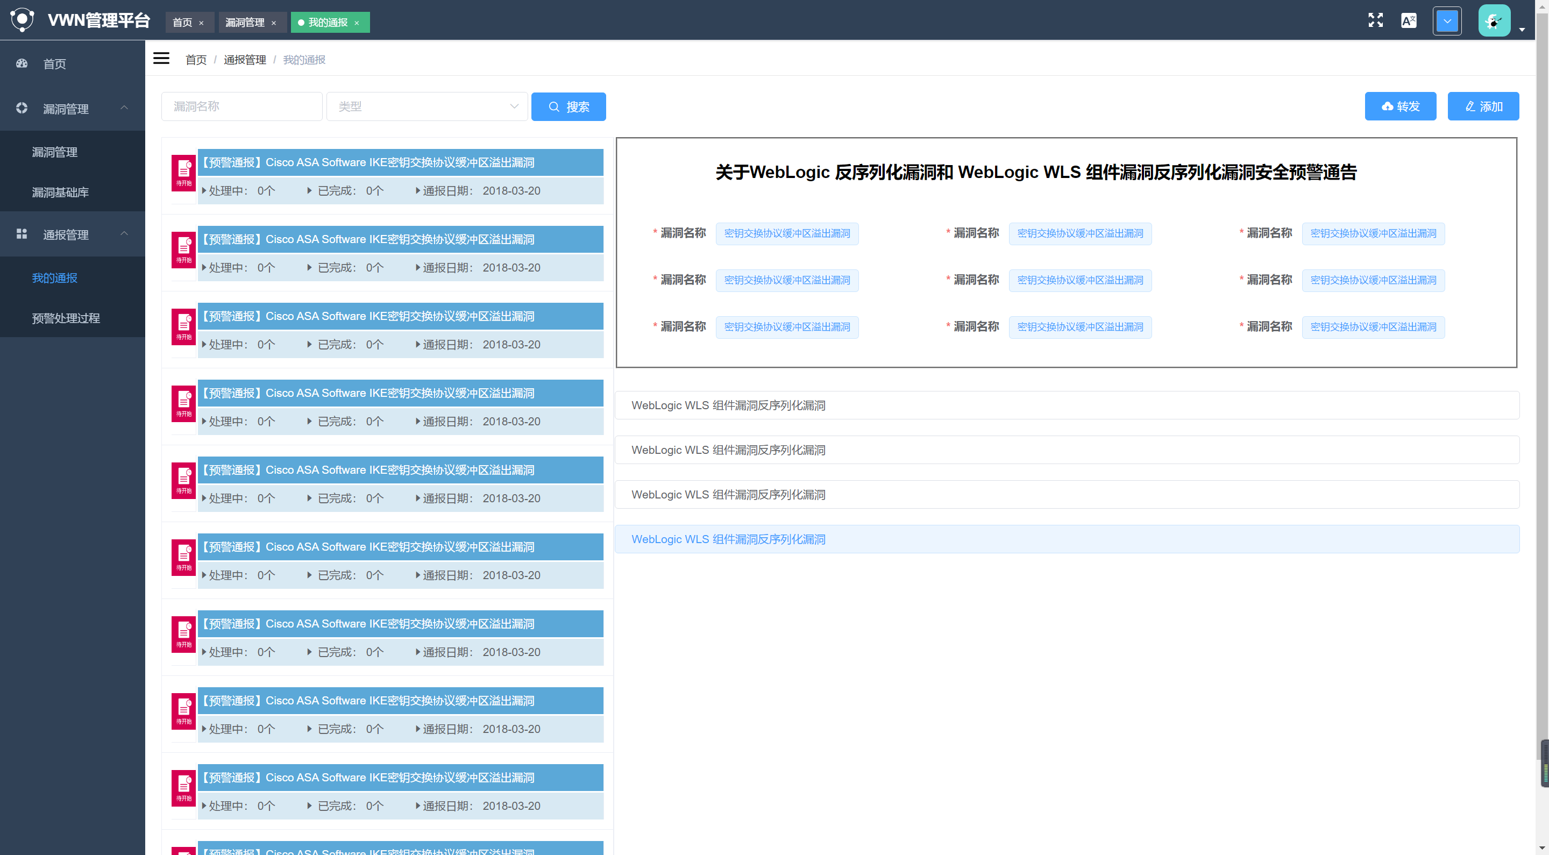Click the blue size dropdown button in header
This screenshot has height=855, width=1549.
(x=1447, y=21)
